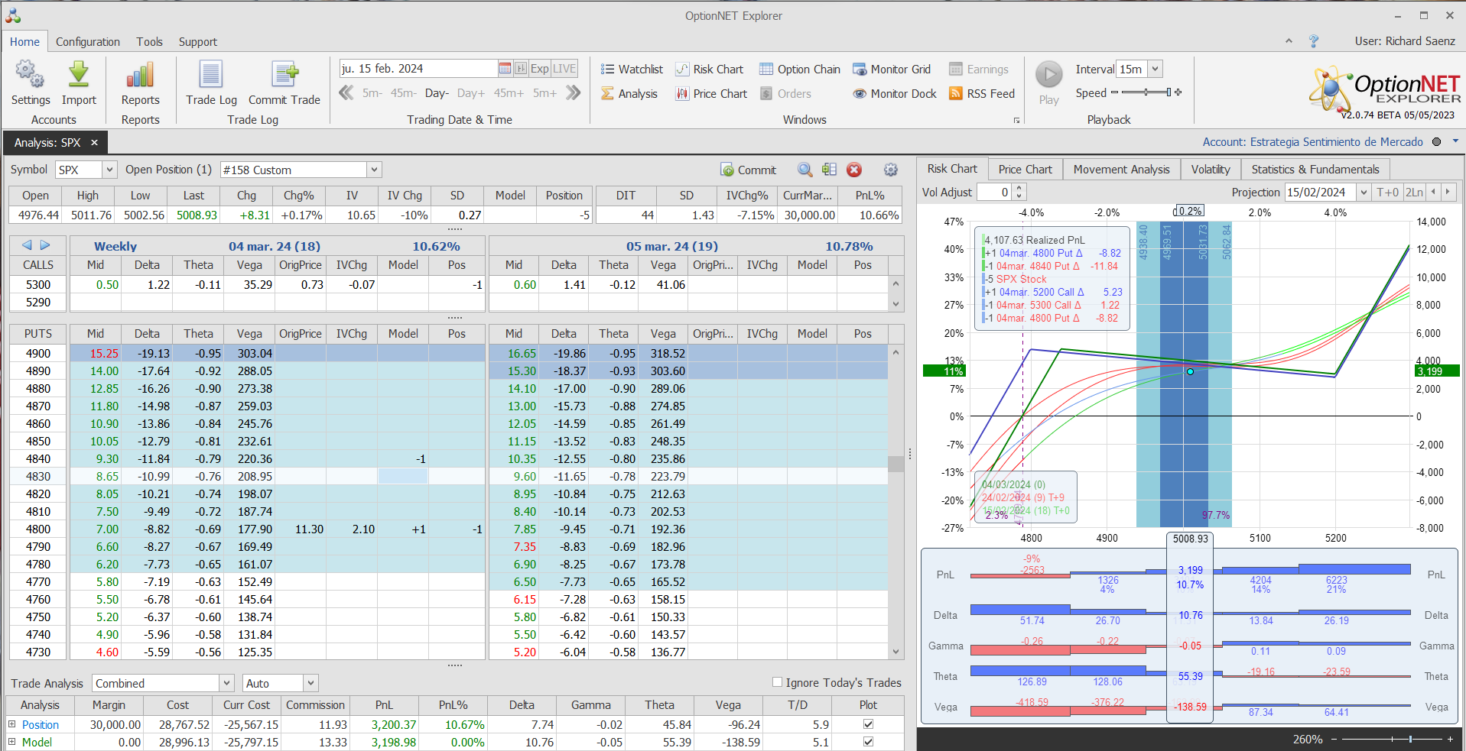Expand the Combined trade analysis dropdown
This screenshot has height=751, width=1466.
226,683
